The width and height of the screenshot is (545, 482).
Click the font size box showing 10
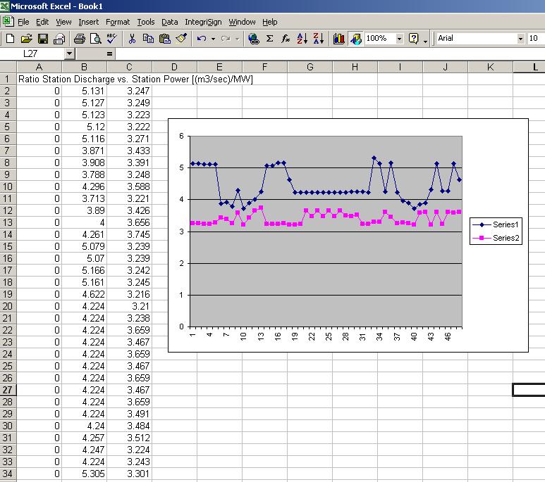point(536,39)
